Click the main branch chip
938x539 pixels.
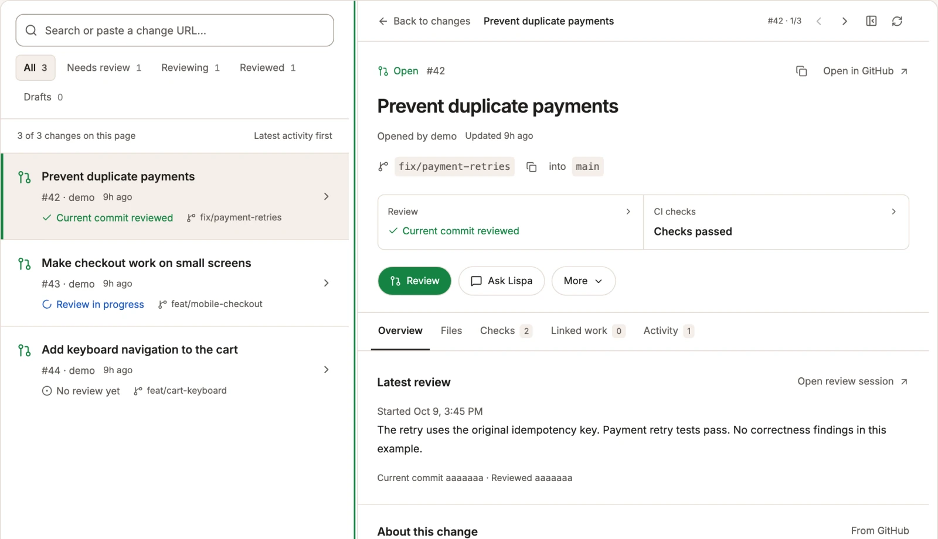(x=587, y=166)
